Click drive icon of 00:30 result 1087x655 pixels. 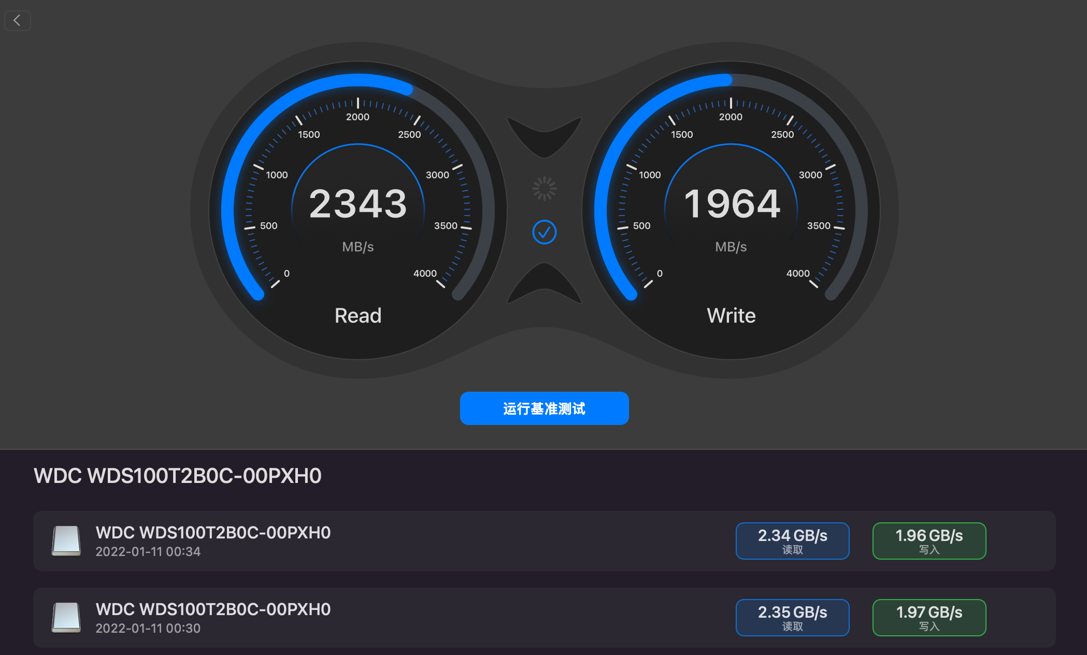tap(66, 617)
